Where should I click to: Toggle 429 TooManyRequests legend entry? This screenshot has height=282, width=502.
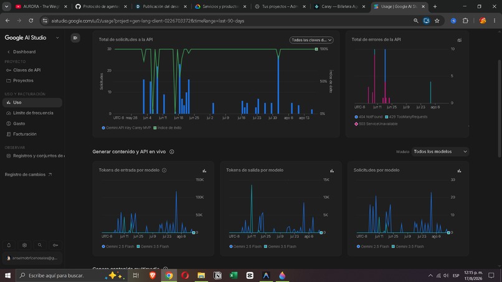pos(406,117)
